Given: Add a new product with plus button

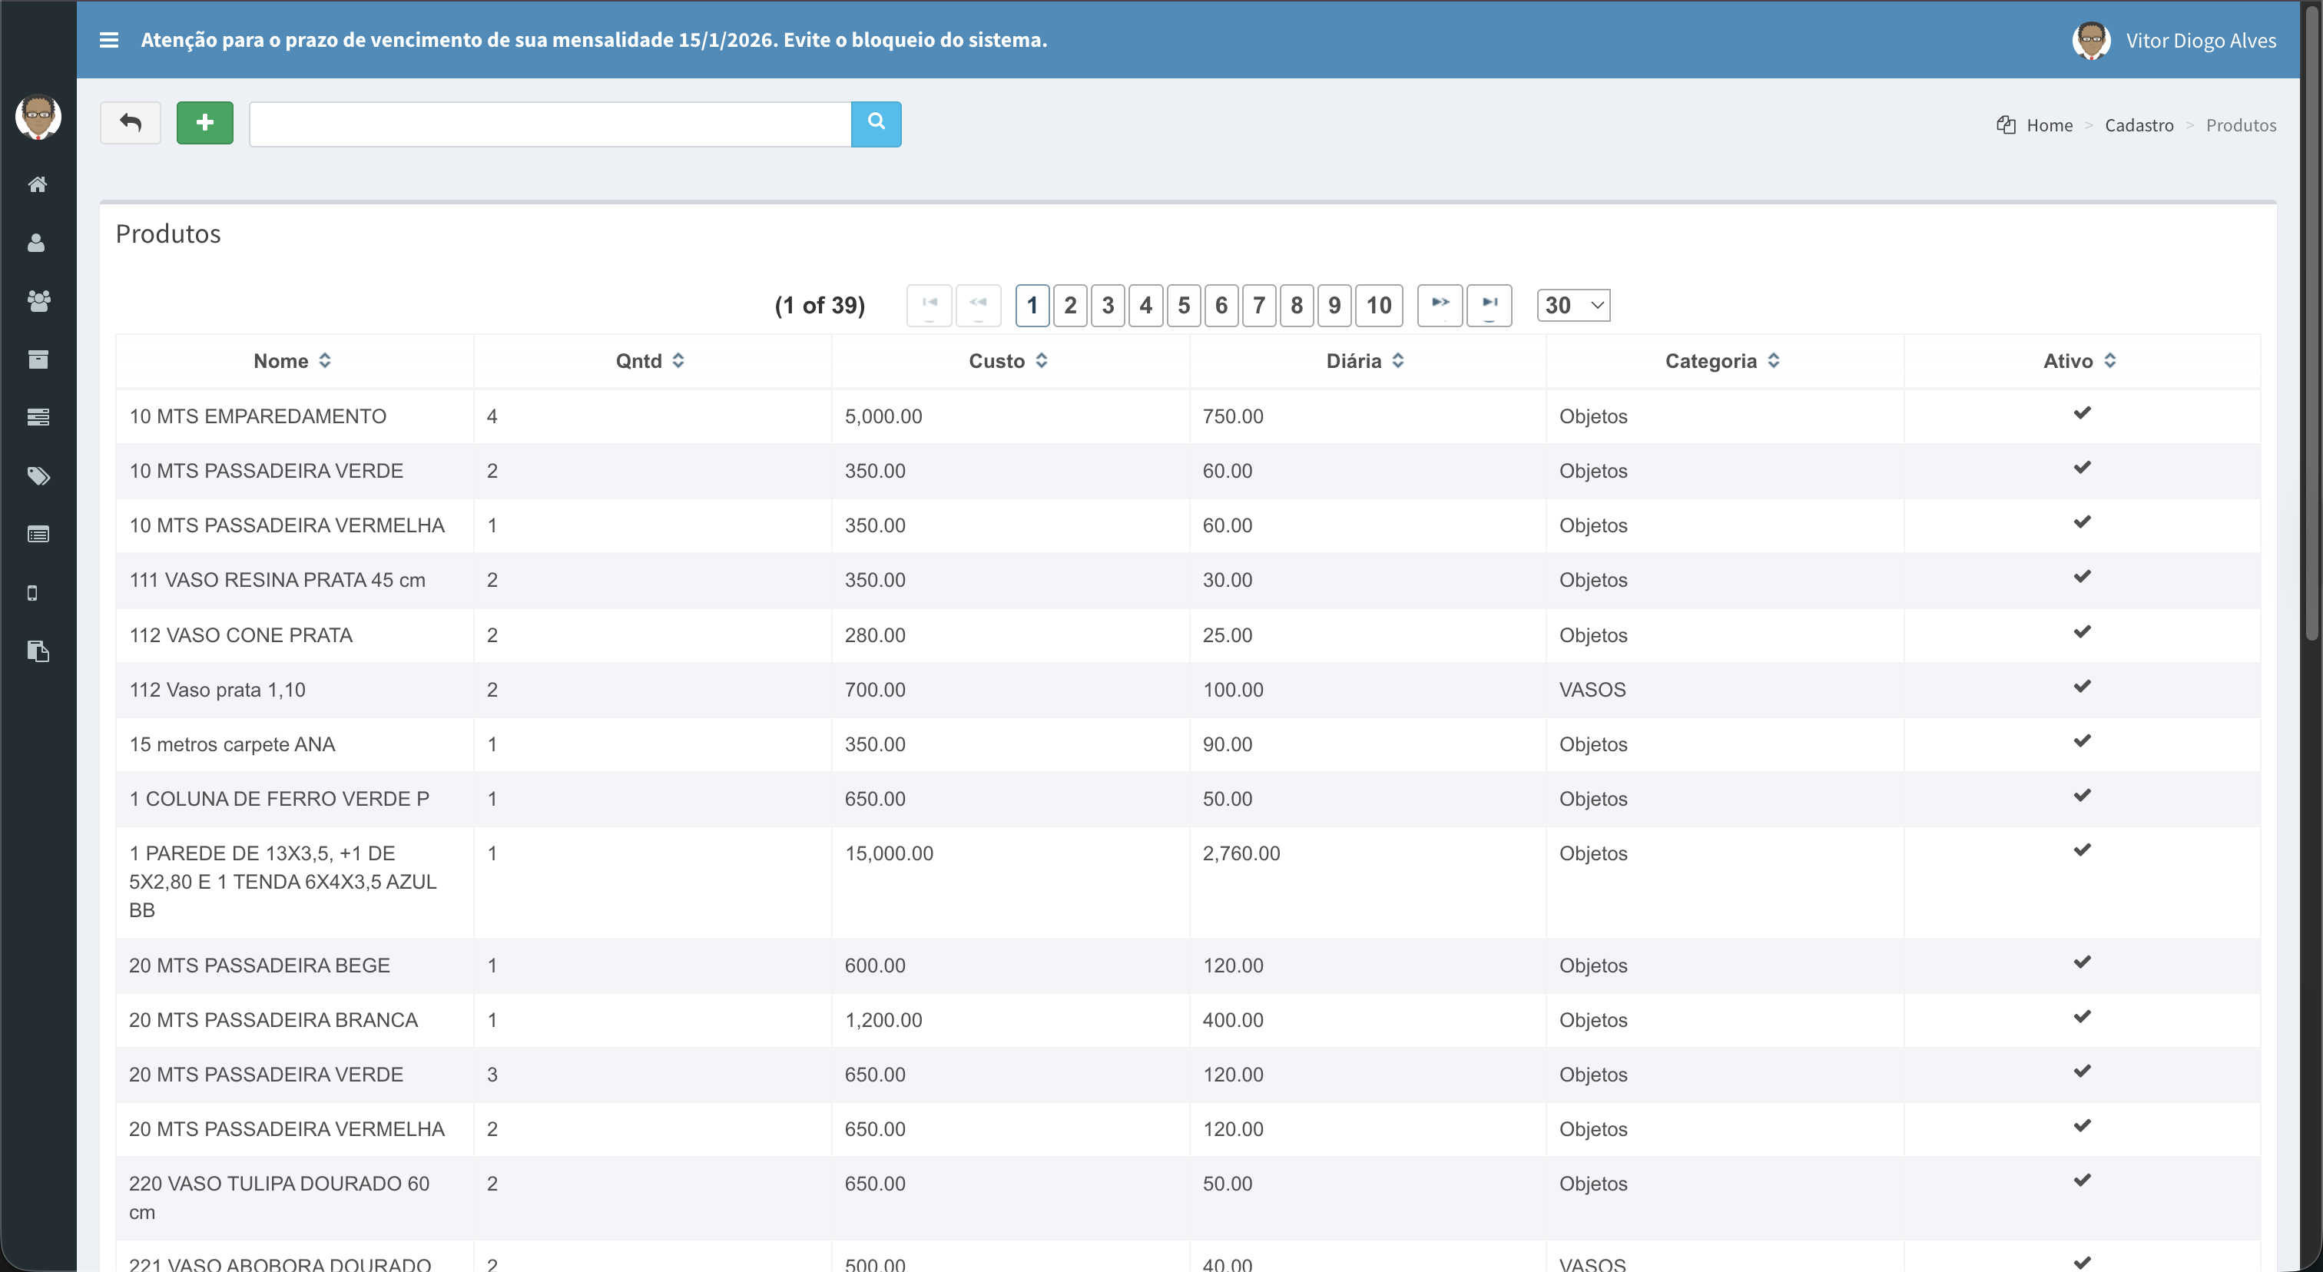Looking at the screenshot, I should (x=204, y=123).
